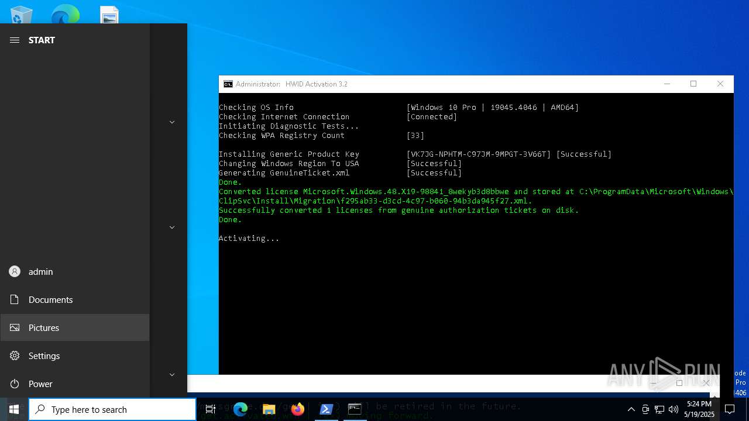749x421 pixels.
Task: Open Settings from the Start menu
Action: 75,356
